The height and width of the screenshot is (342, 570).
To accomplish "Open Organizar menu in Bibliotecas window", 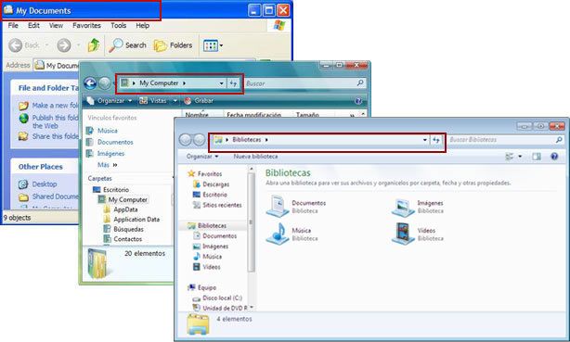I will click(202, 157).
